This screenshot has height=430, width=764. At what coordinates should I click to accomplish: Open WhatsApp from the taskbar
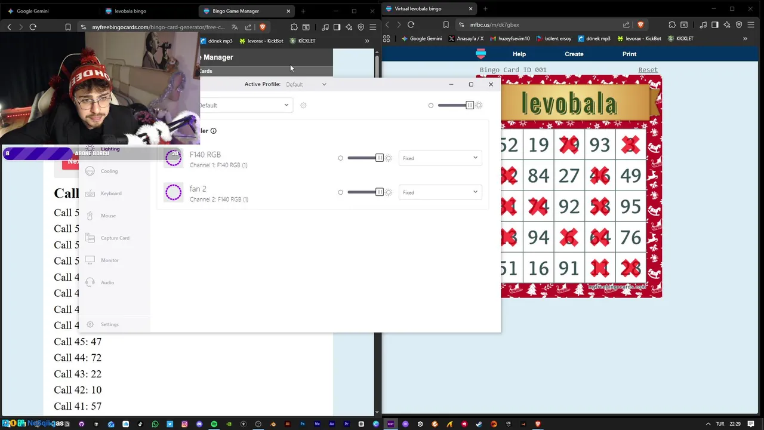(x=155, y=424)
